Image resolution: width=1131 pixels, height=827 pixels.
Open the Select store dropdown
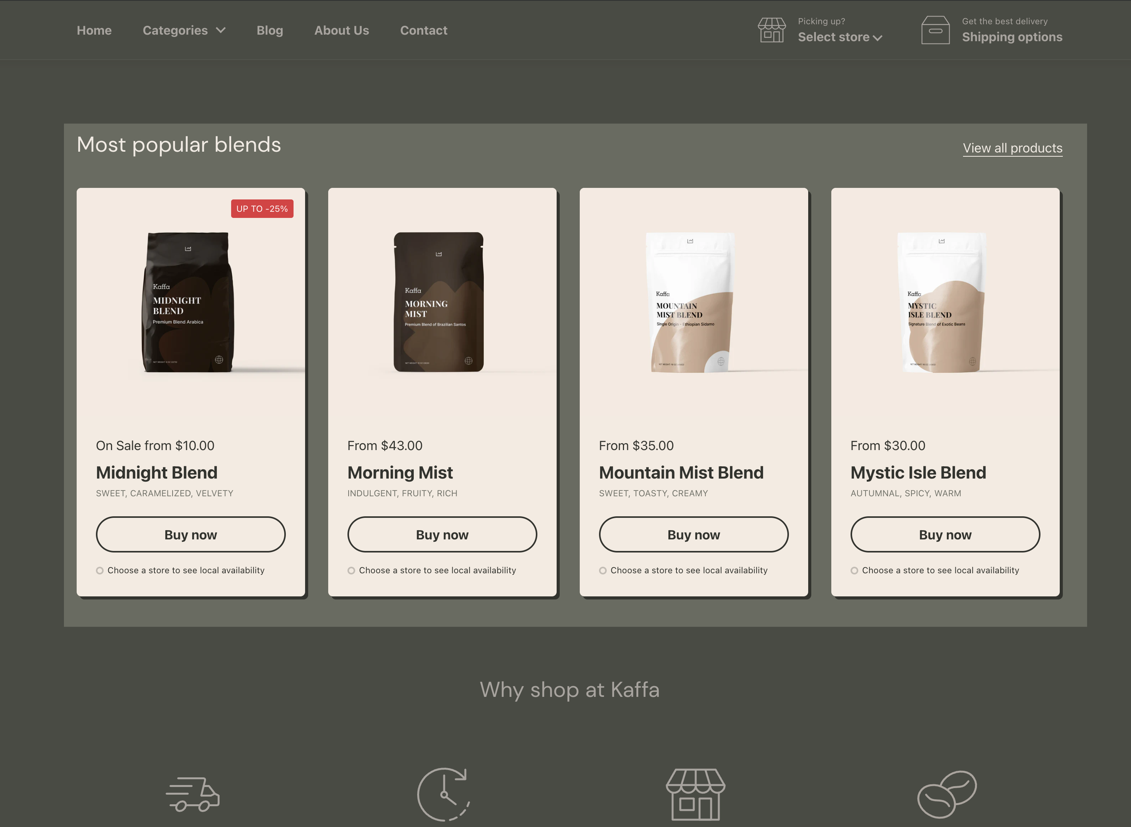coord(840,37)
